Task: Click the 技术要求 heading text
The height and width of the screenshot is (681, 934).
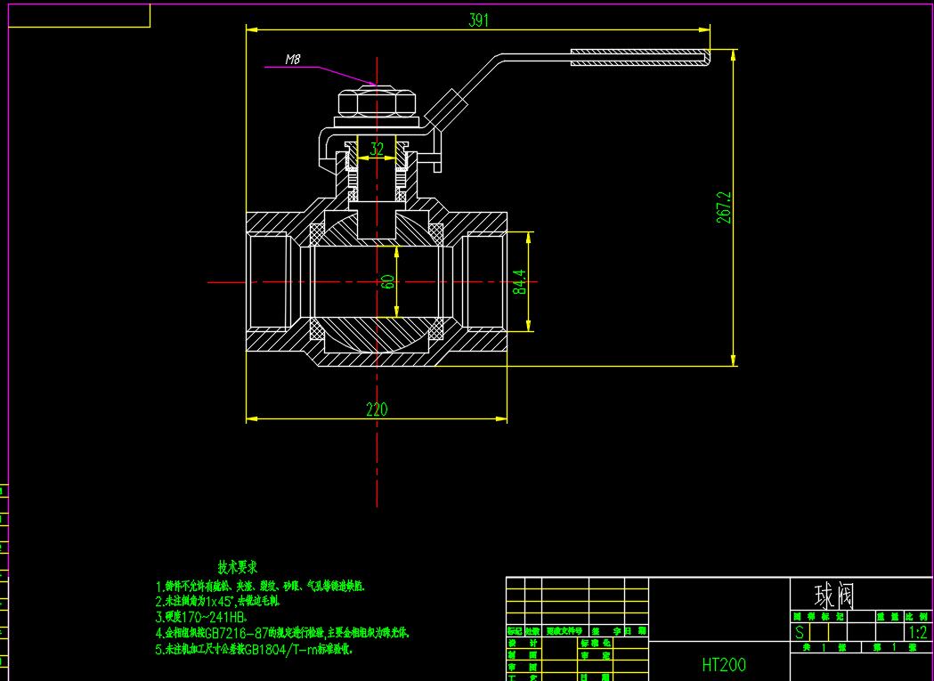Action: [x=238, y=566]
